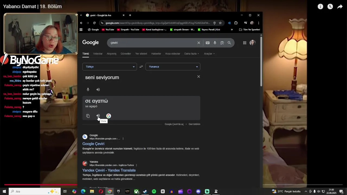
Task: Start voice search with the microphone icon
Action: click(215, 43)
